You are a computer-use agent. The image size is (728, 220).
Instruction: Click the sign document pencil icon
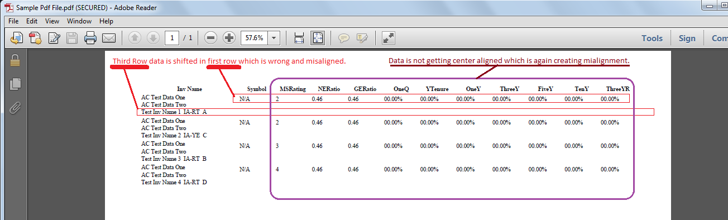tap(54, 38)
